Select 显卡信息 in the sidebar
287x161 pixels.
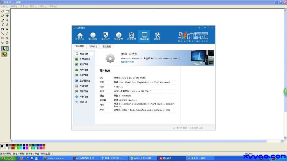84,75
